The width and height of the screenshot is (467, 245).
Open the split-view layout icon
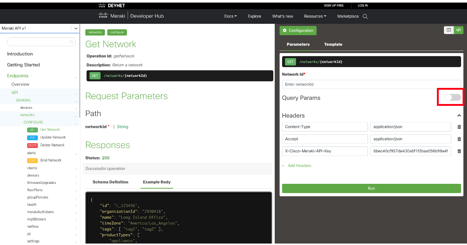point(448,30)
